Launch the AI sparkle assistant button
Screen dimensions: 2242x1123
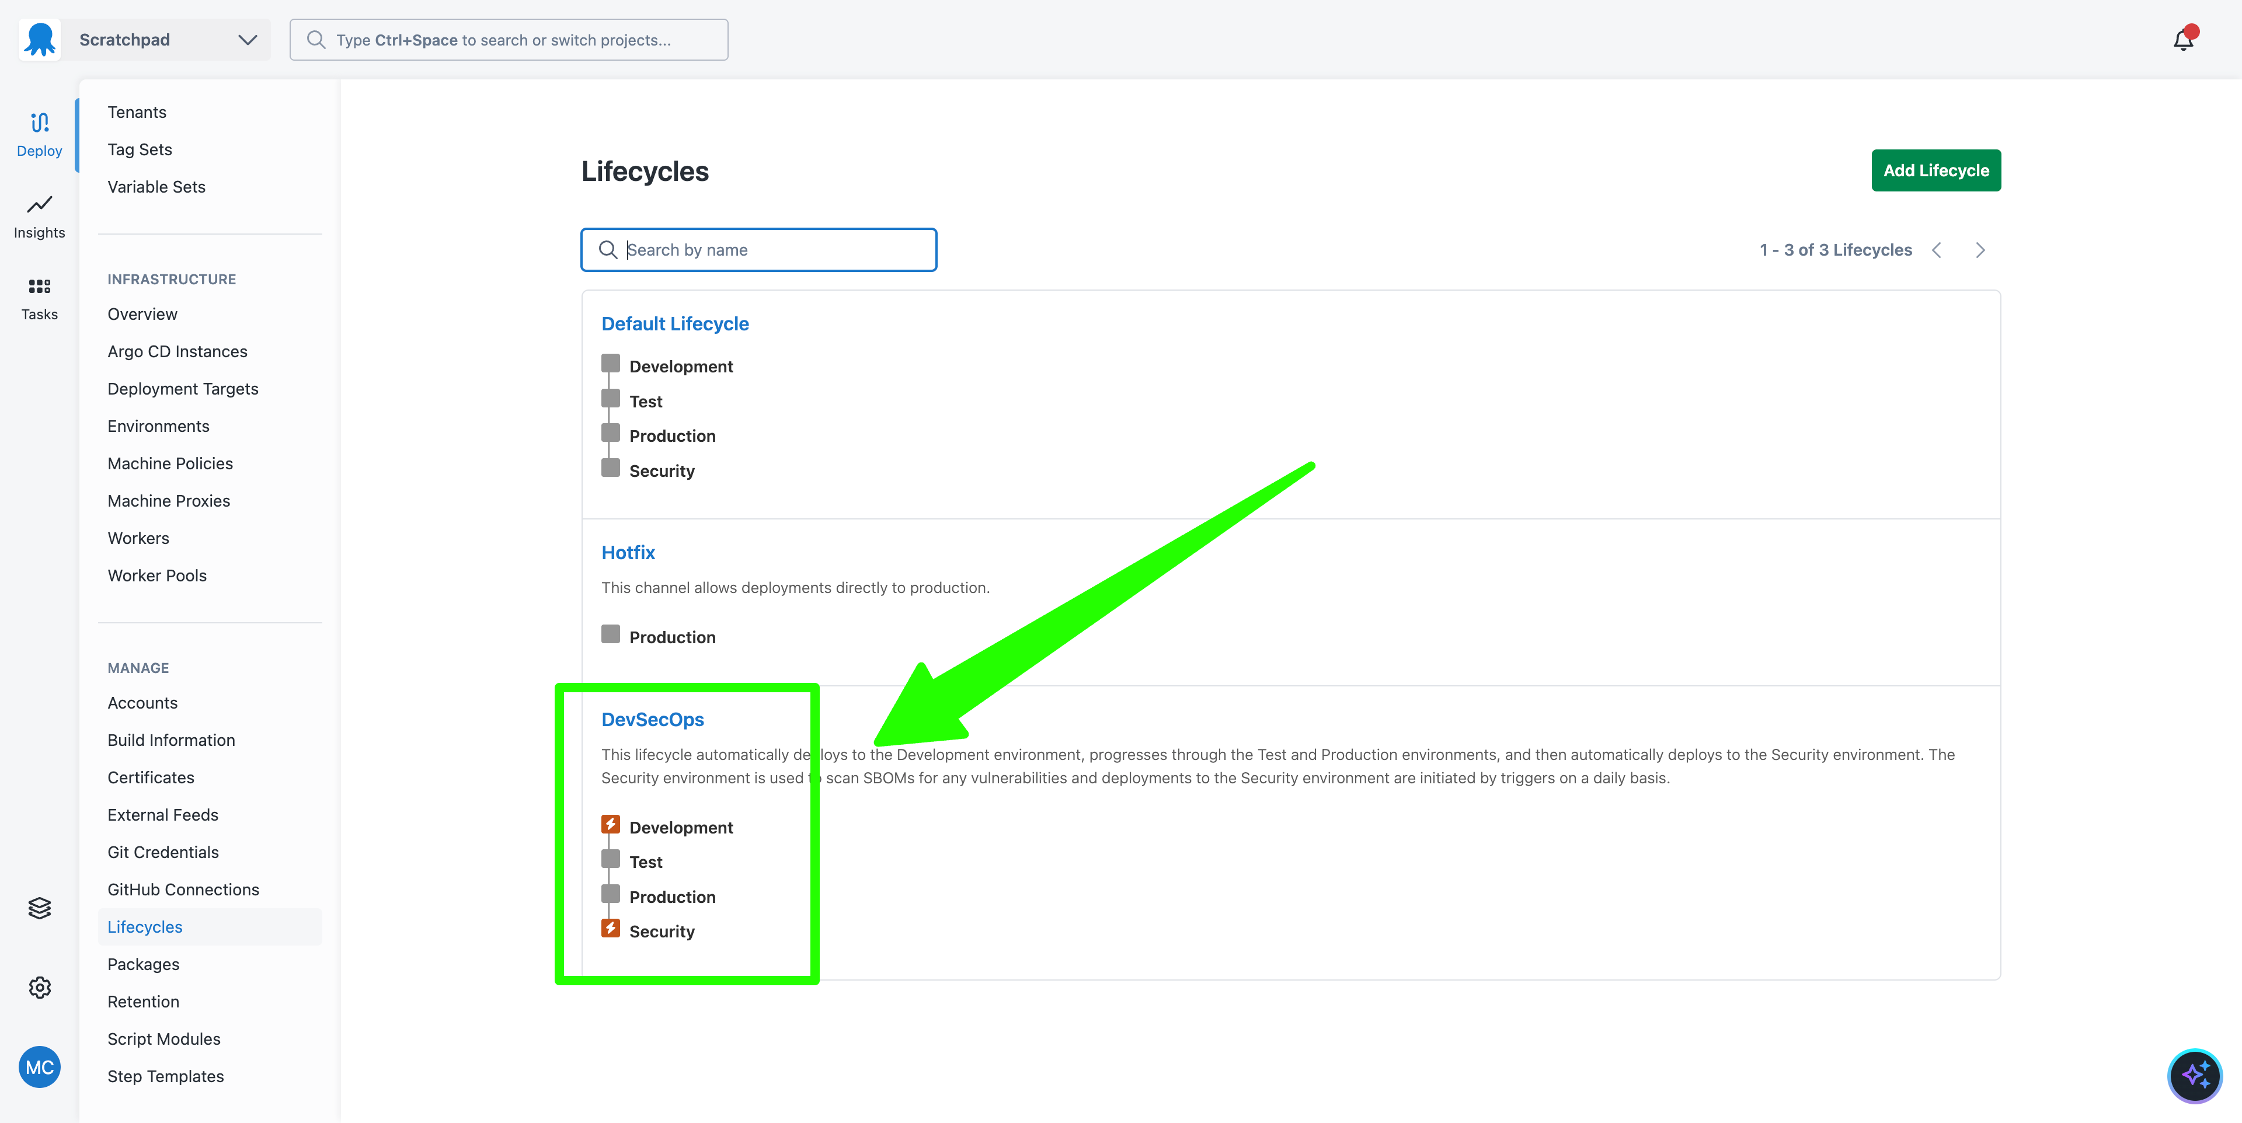coord(2194,1075)
